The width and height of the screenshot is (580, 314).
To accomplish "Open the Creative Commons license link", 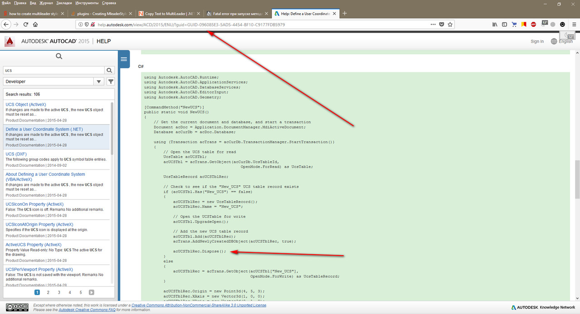I will 199,305.
